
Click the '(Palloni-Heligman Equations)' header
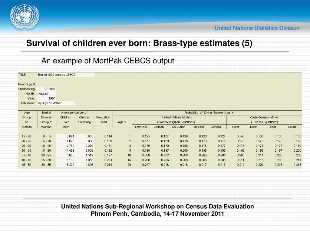pos(176,122)
